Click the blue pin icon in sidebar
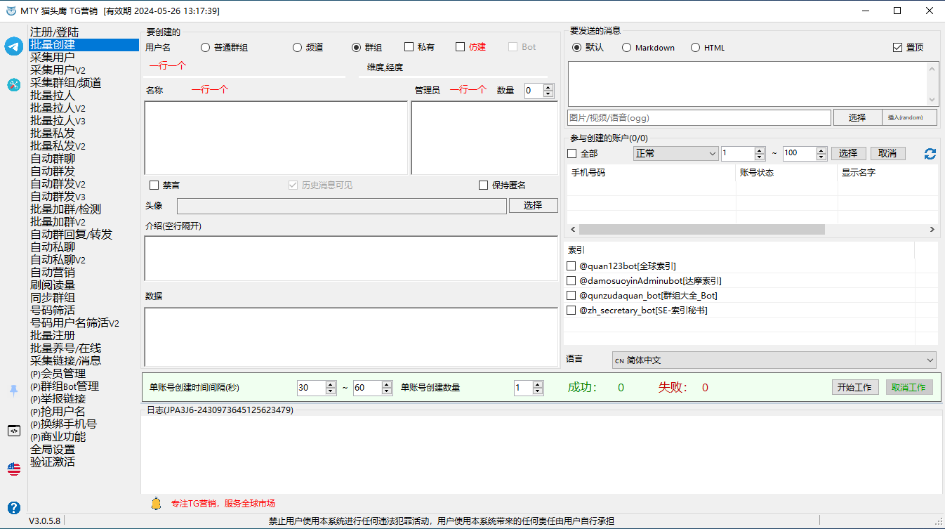This screenshot has width=945, height=529. pos(14,390)
